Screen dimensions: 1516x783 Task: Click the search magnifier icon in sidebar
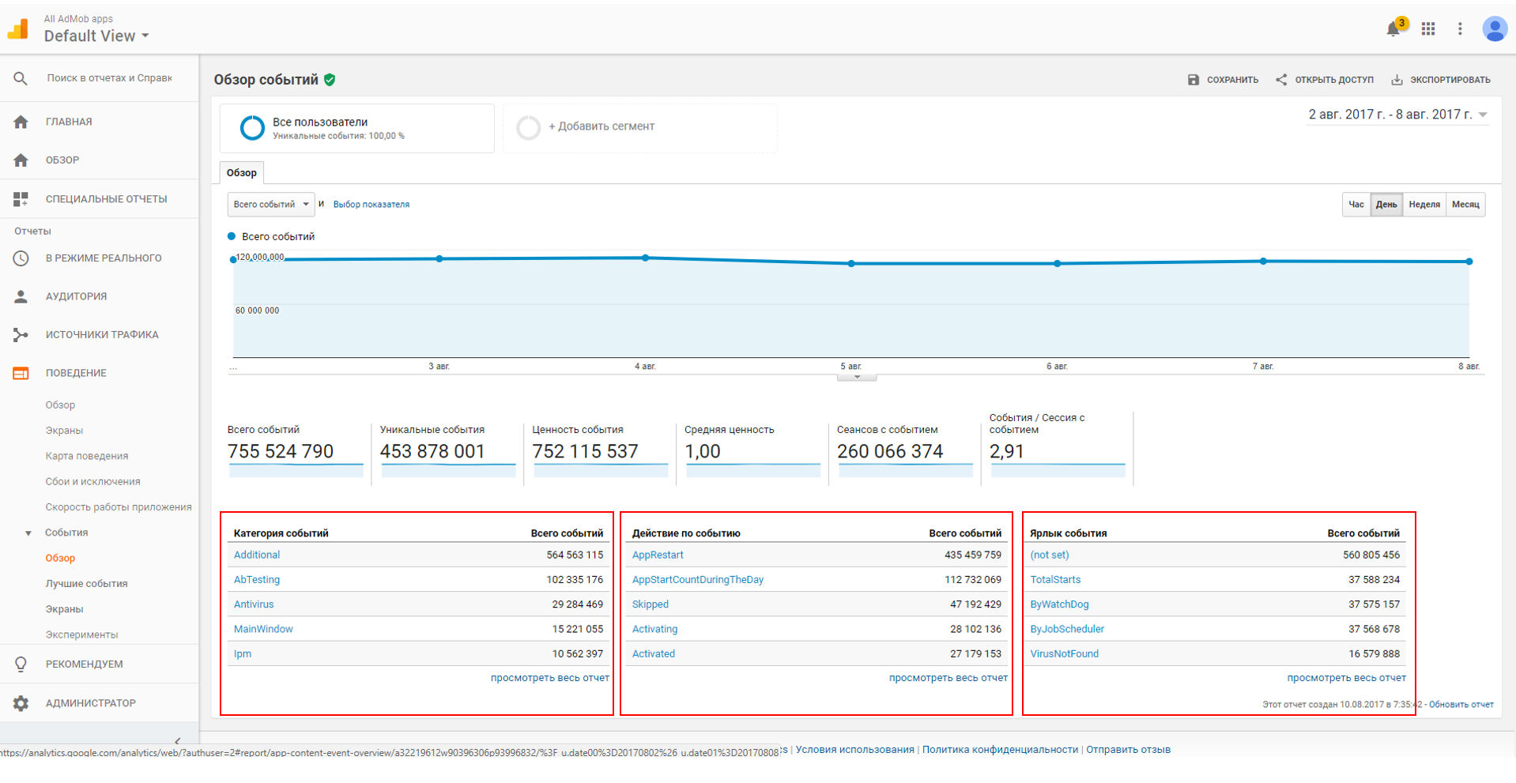pos(21,78)
